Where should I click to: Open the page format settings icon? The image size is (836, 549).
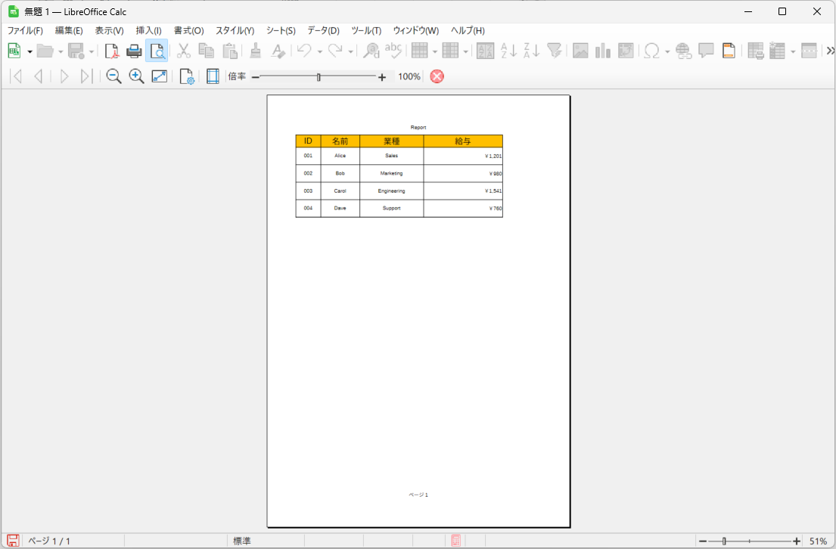186,76
